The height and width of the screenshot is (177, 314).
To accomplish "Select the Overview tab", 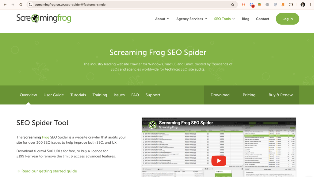I will (28, 95).
